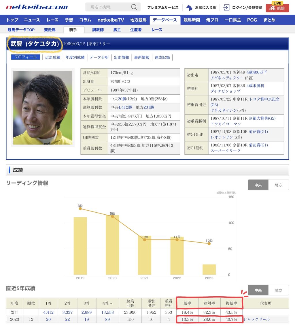Open 20勝 wins link in 本年勝利数
The height and width of the screenshot is (326, 295).
click(122, 99)
